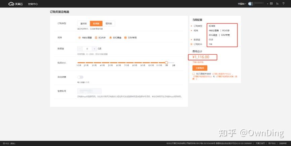Click the slider handle at 1年
291x146 pixels.
point(167,63)
